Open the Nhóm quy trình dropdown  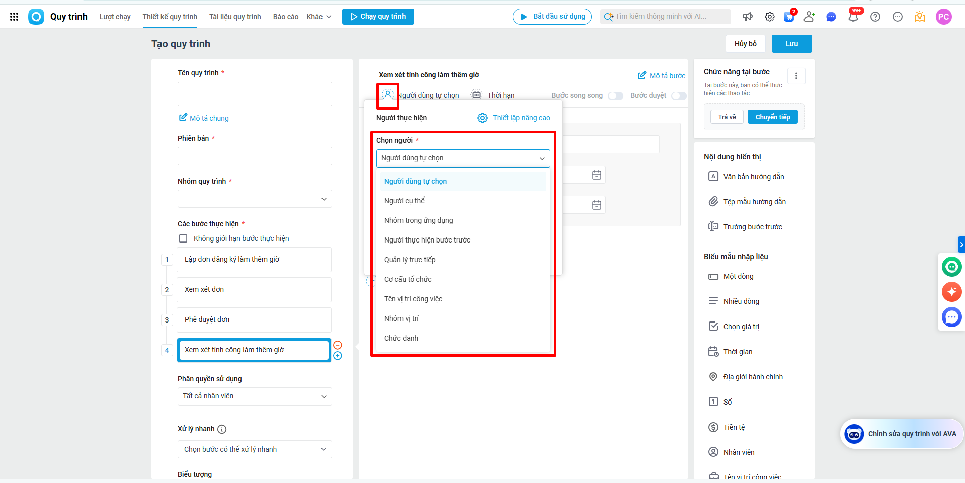255,199
